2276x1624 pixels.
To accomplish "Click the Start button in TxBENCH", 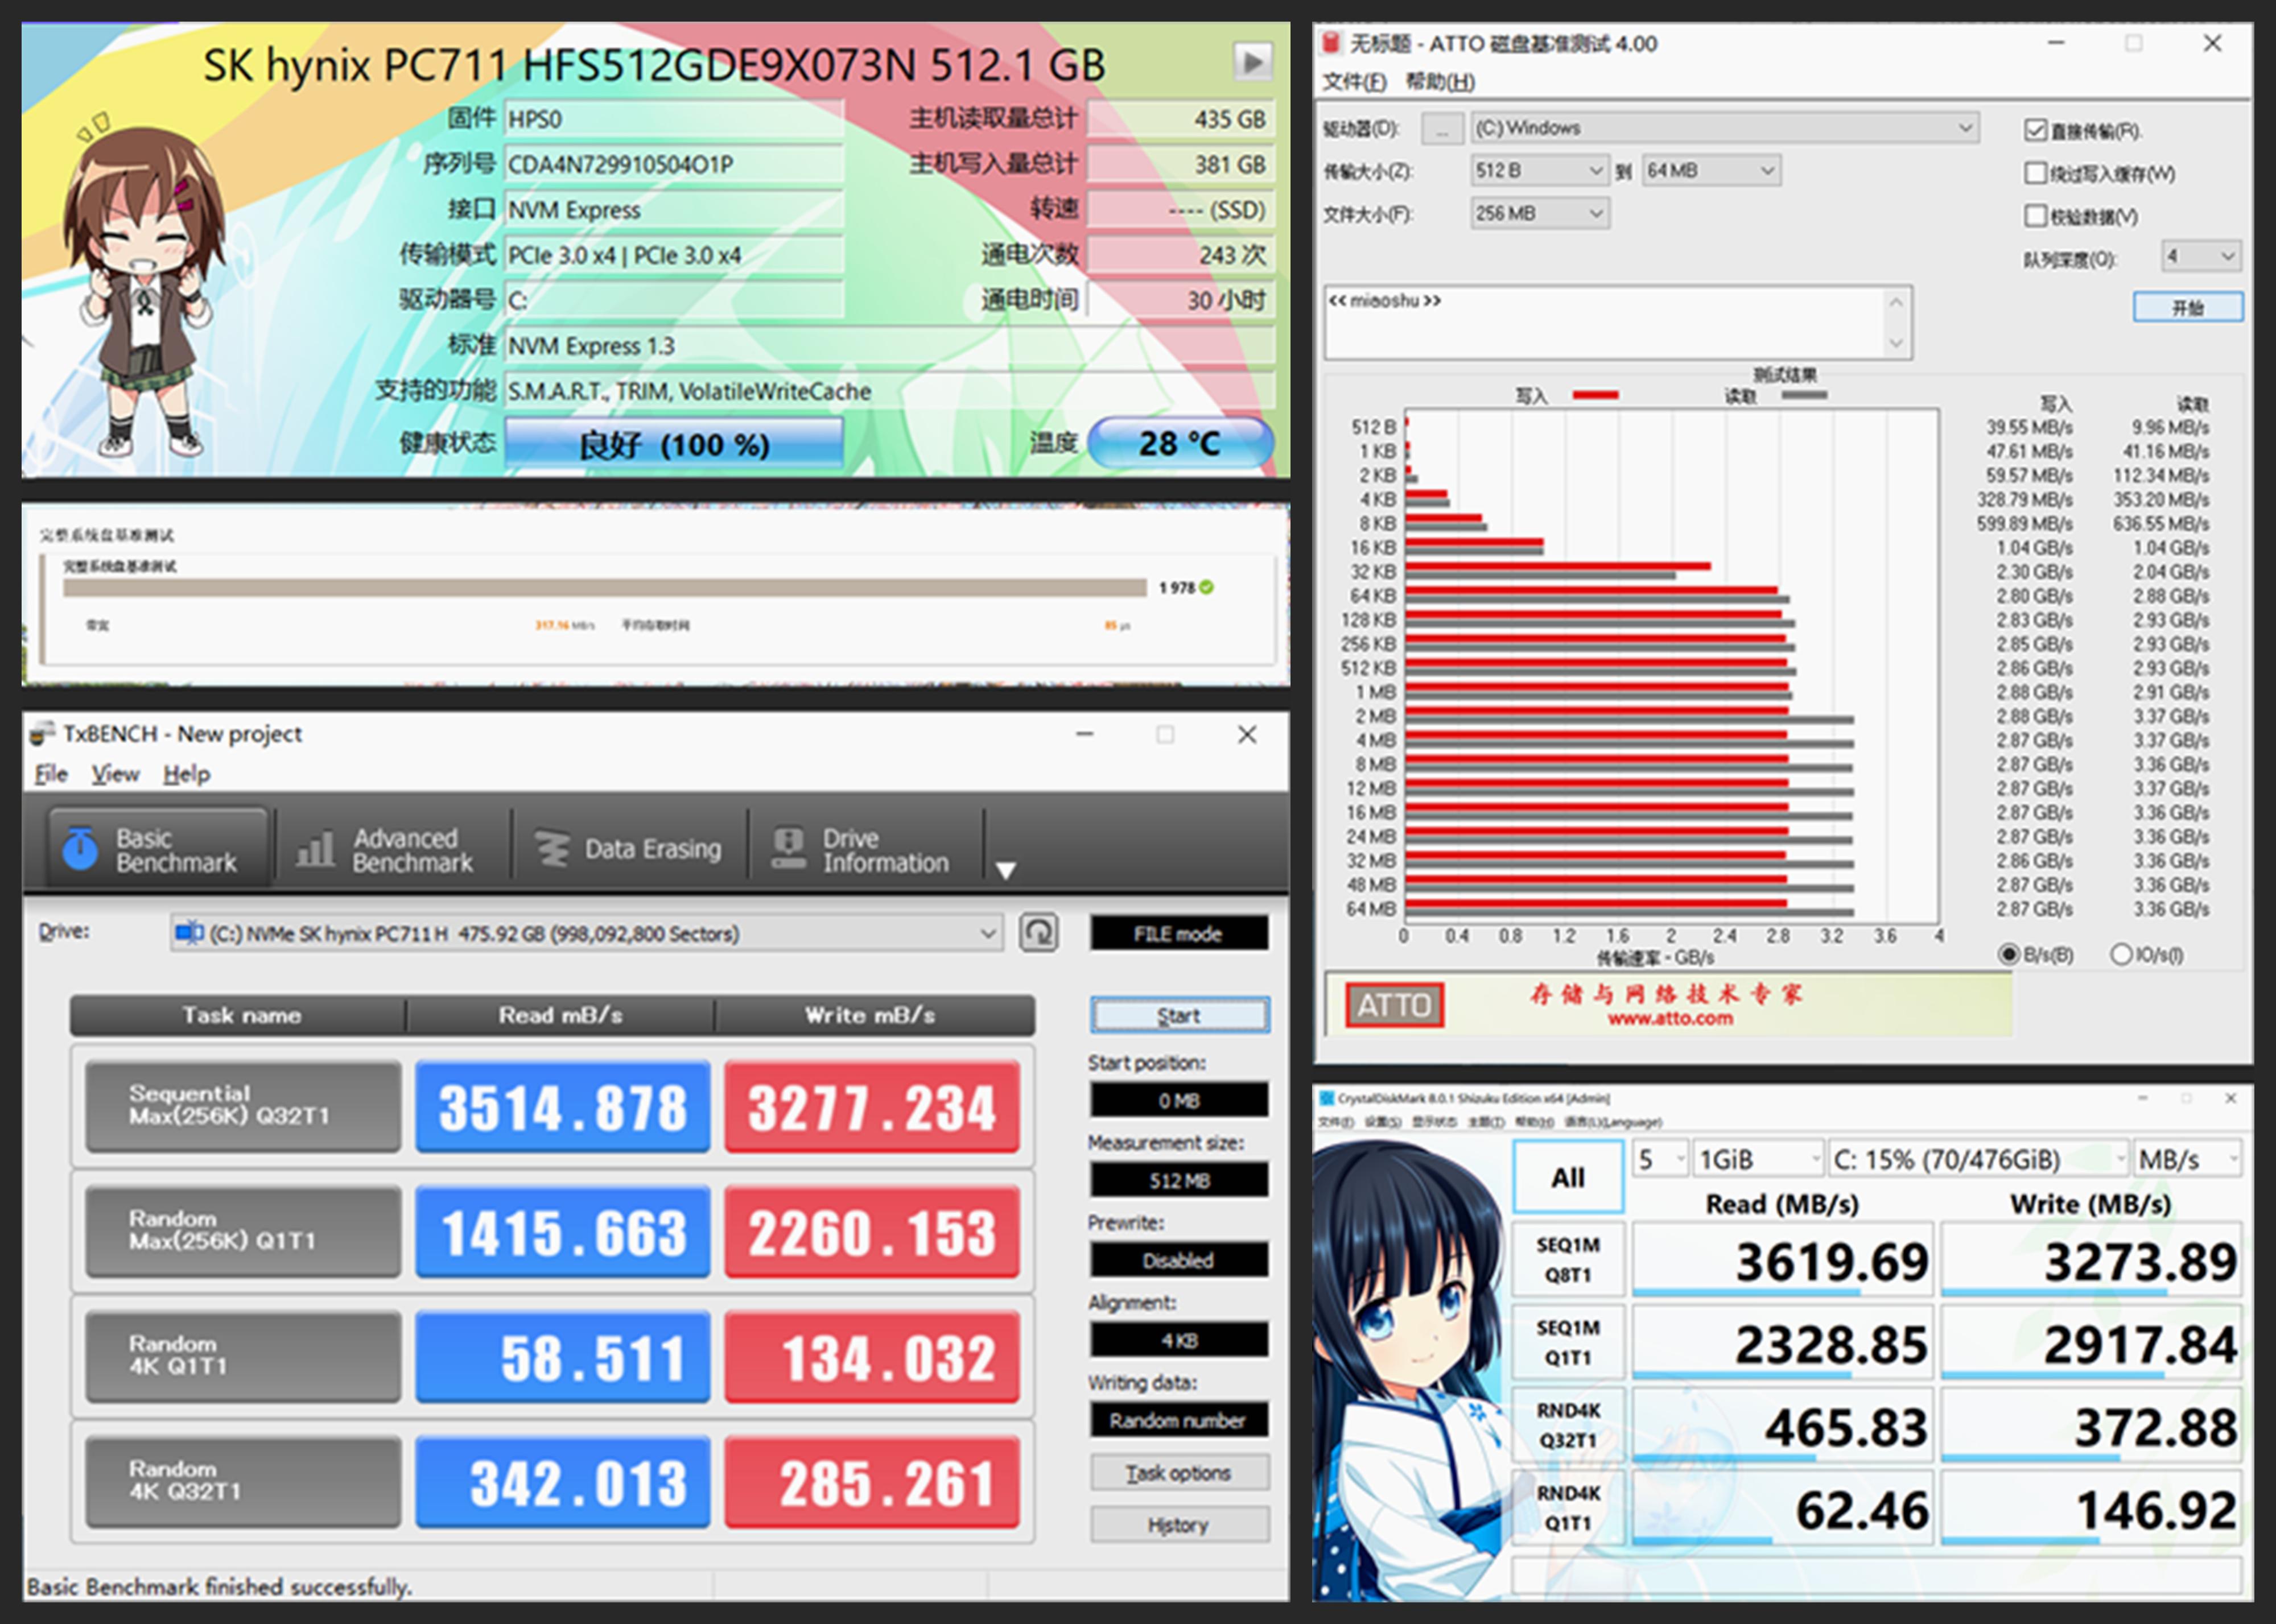I will click(x=1179, y=1016).
